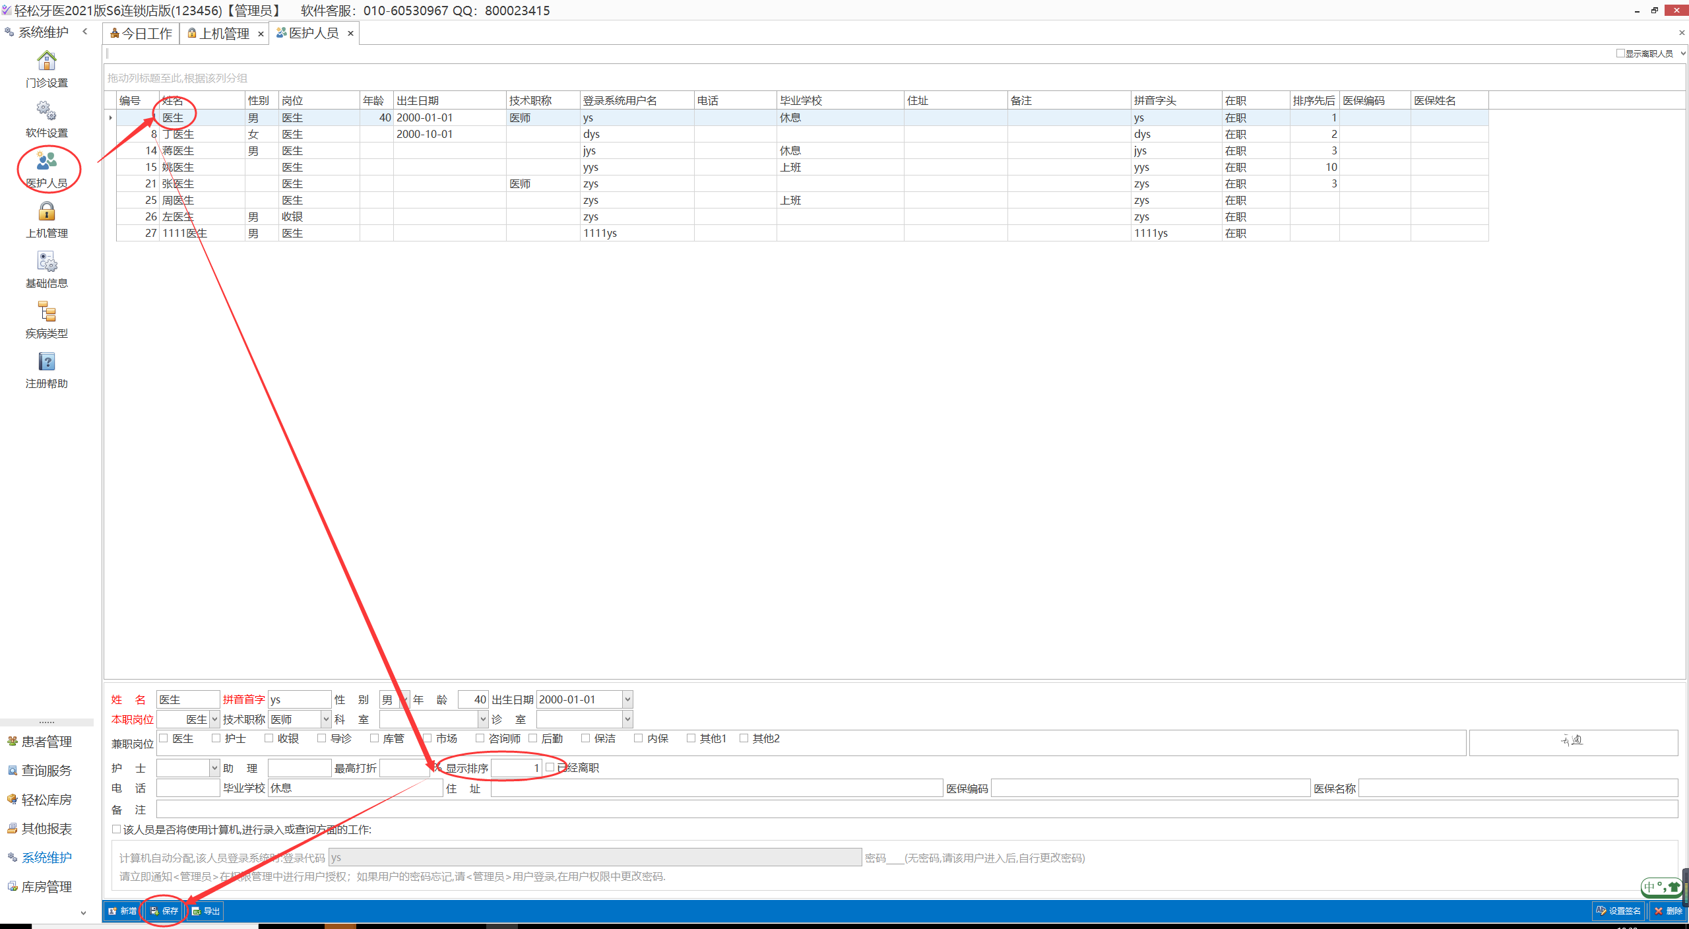Click the 毕业学校 input field
1689x929 pixels.
pyautogui.click(x=355, y=788)
